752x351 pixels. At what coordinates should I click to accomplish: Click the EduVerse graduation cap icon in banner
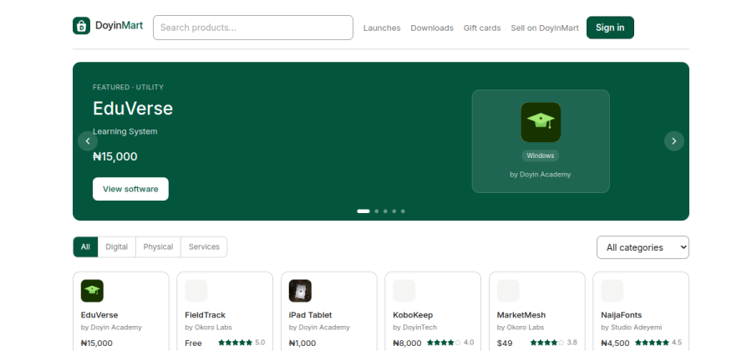(x=541, y=122)
